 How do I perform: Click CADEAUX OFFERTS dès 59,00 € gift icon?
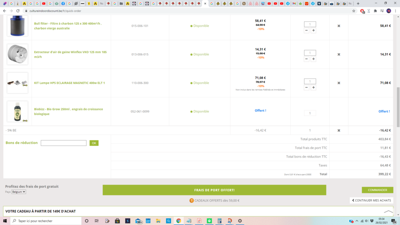[x=192, y=201]
